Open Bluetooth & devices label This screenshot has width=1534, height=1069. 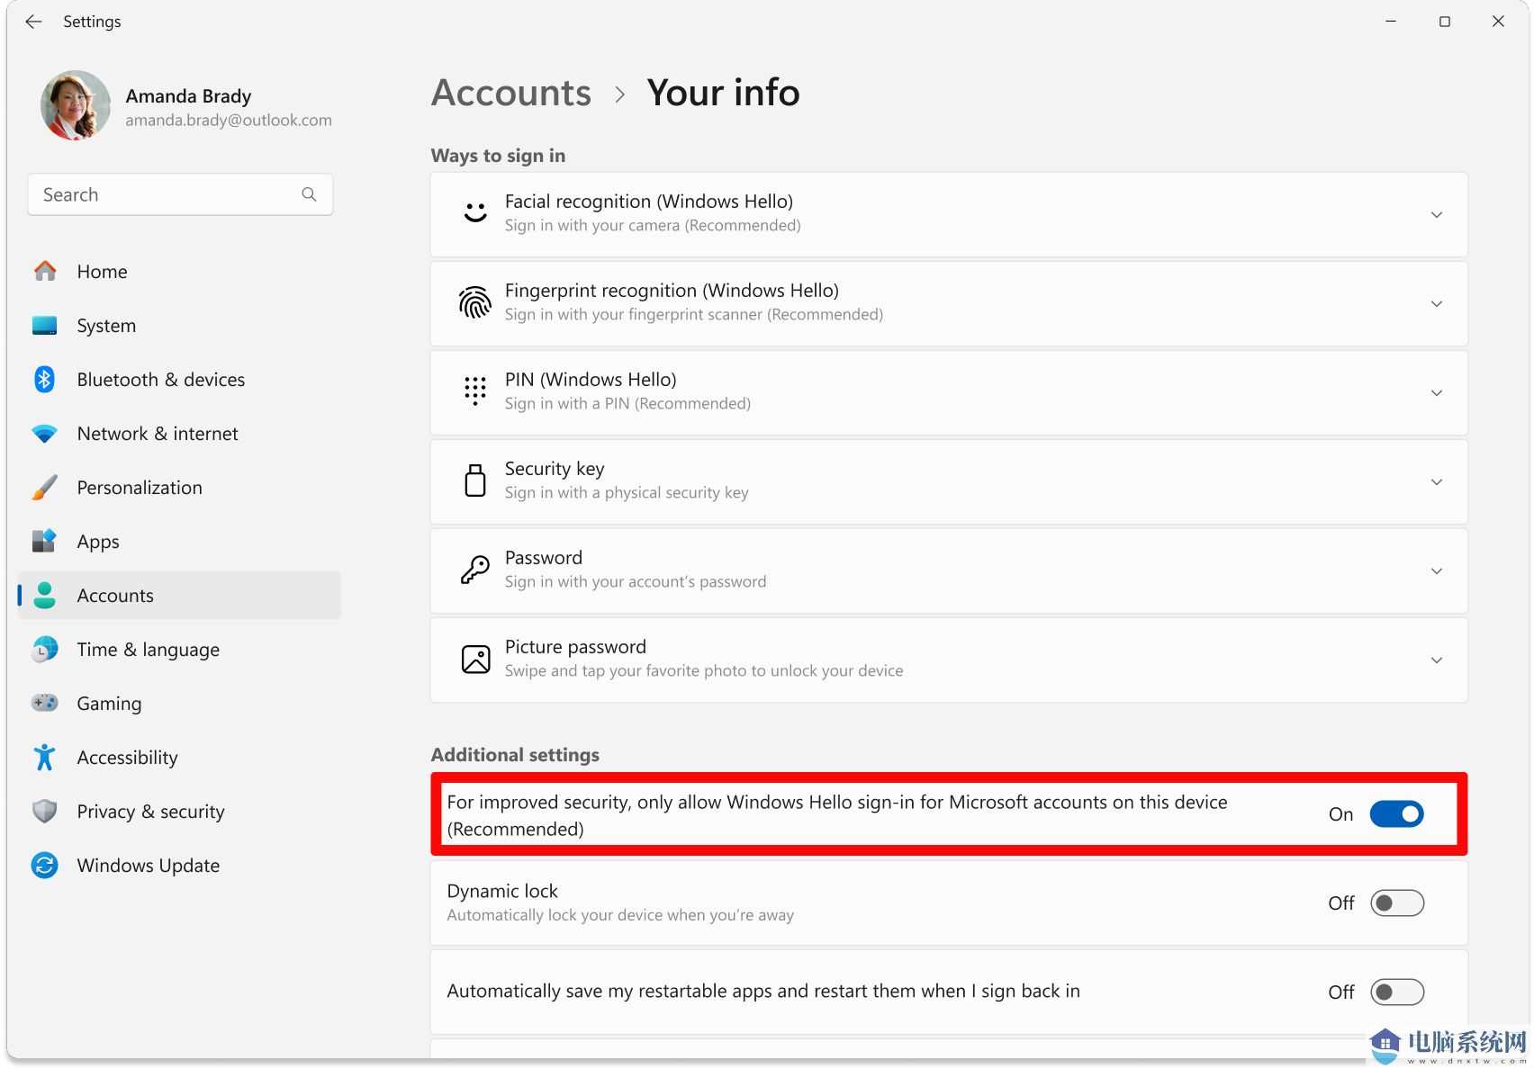(161, 380)
